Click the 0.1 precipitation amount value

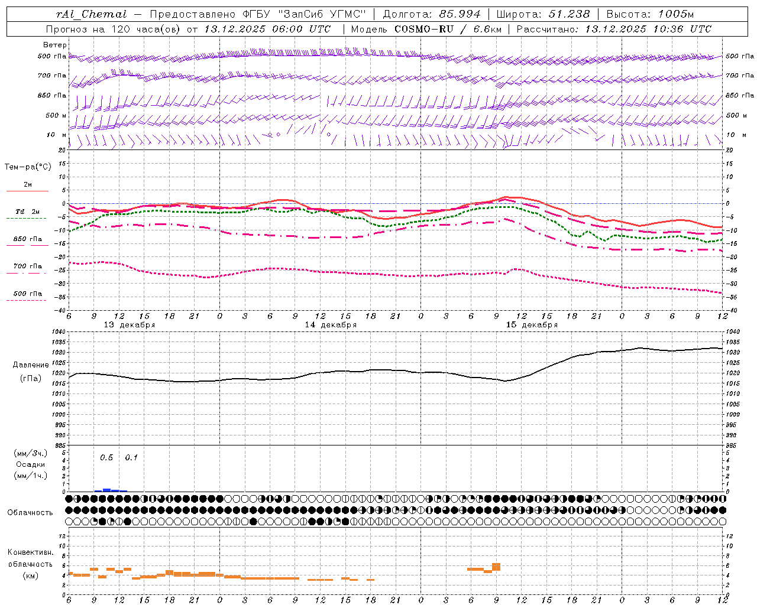(131, 458)
